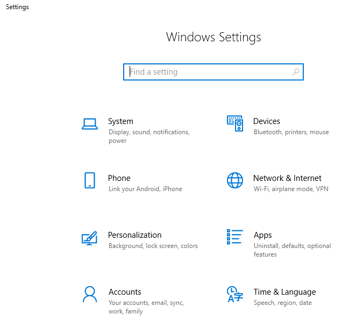Click 'Link your Android, iPhone' text
Image resolution: width=342 pixels, height=321 pixels.
coord(145,189)
